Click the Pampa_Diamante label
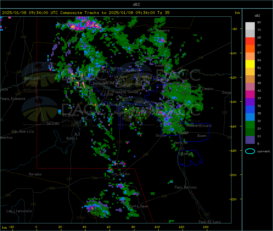The width and height of the screenshot is (273, 231). [13, 99]
